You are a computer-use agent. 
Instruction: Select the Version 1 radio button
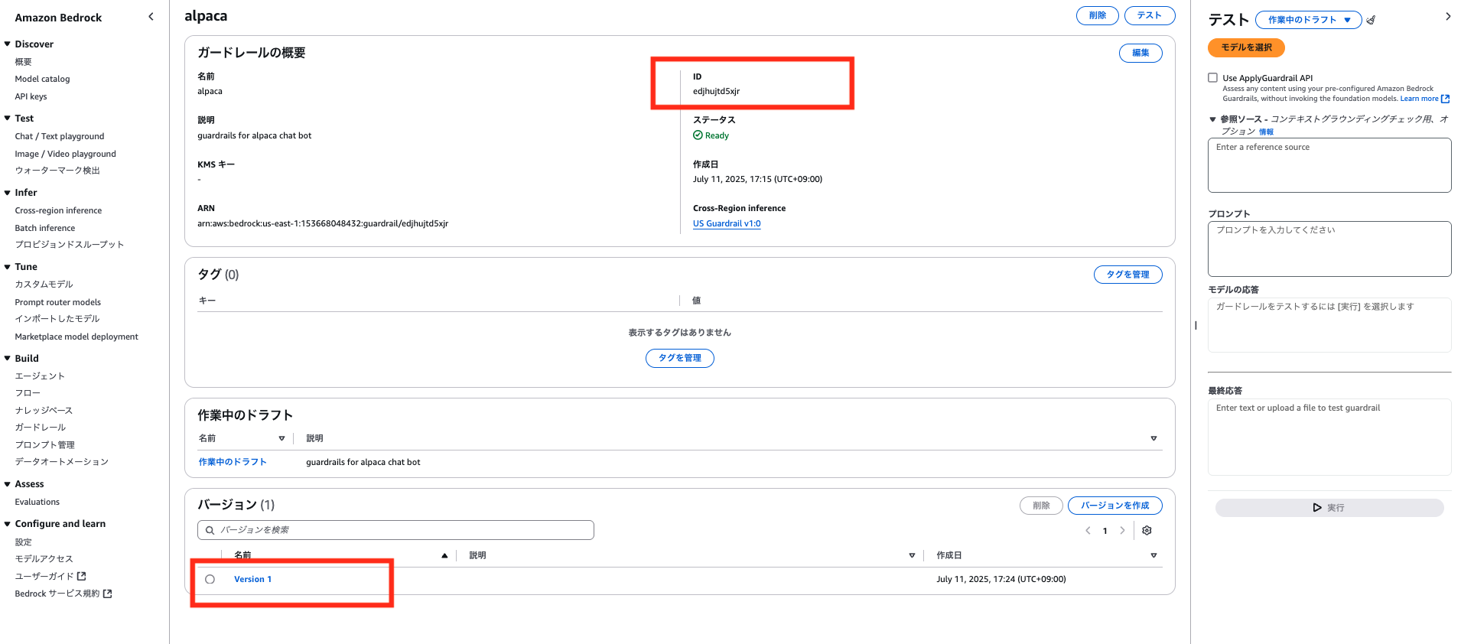click(210, 580)
